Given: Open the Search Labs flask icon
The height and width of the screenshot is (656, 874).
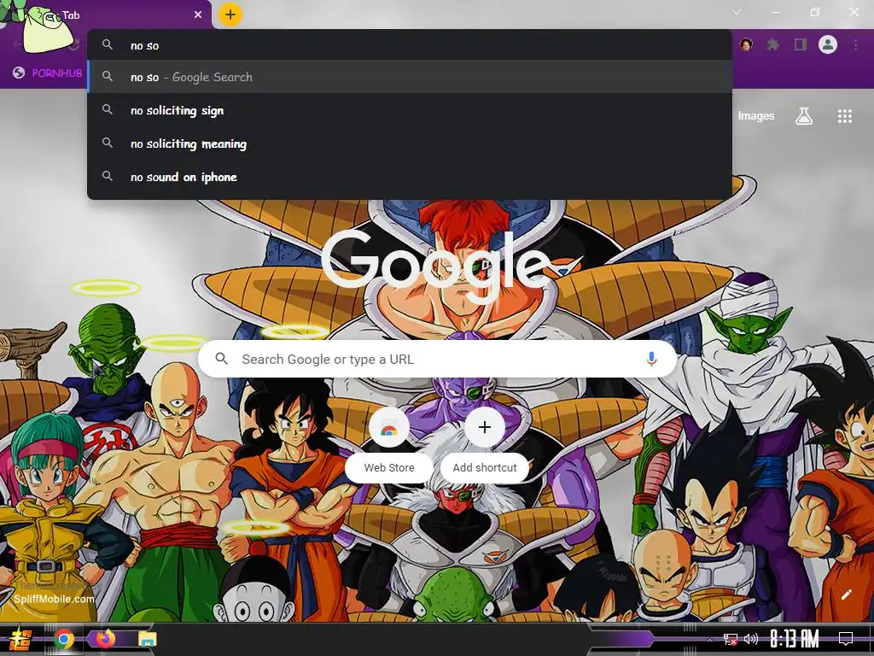Looking at the screenshot, I should coord(804,116).
